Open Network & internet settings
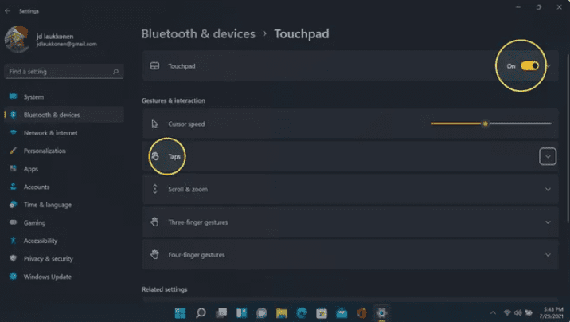Screen dimensions: 570x322 (x=50, y=133)
